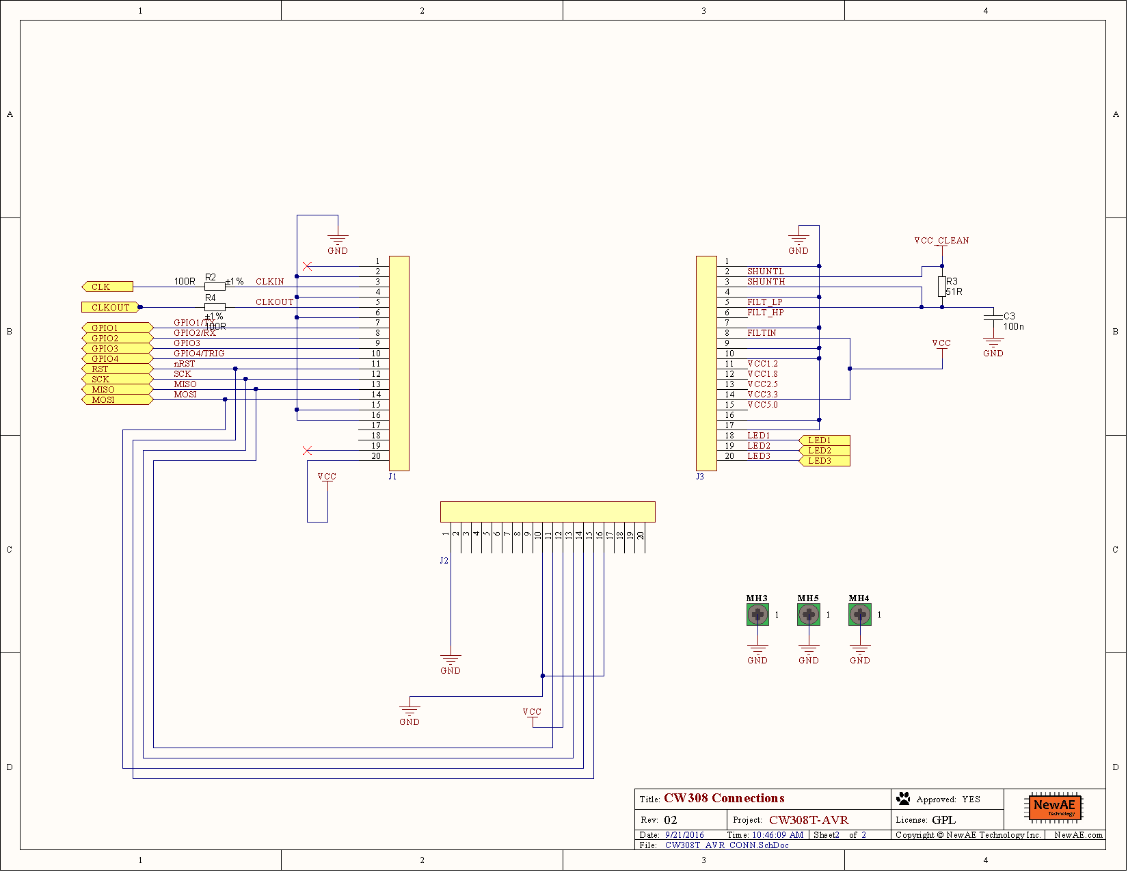1128x872 pixels.
Task: Select resistor R4 symbol
Action: tap(215, 307)
